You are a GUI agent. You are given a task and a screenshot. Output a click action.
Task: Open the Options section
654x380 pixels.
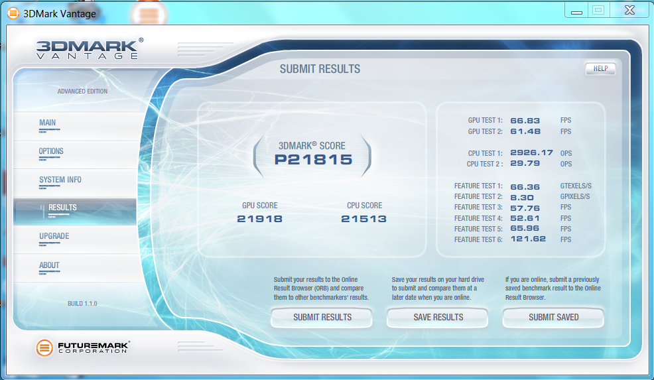(x=75, y=155)
